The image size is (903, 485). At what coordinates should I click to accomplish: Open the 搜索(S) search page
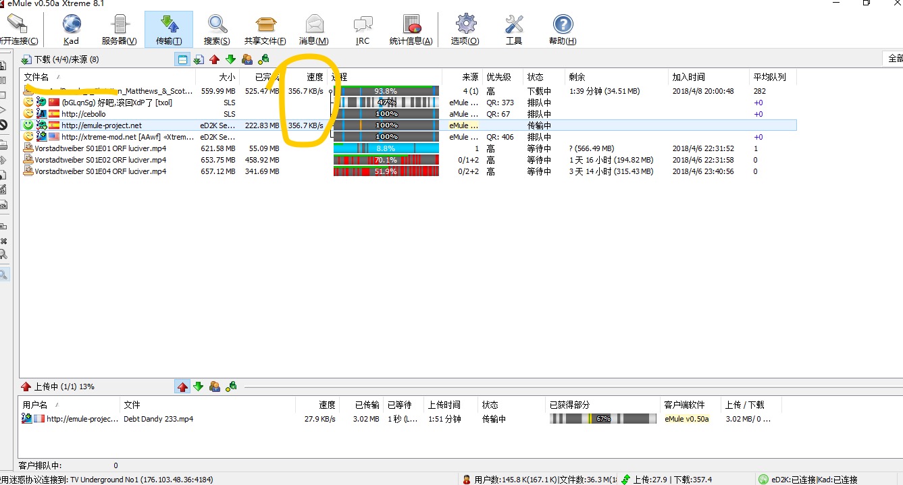click(x=217, y=30)
